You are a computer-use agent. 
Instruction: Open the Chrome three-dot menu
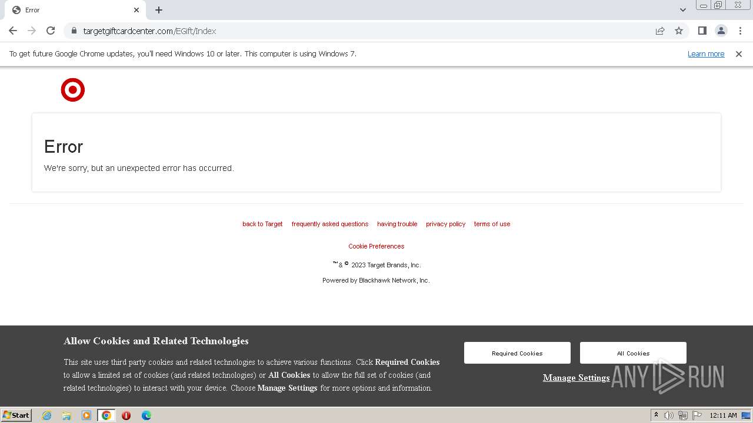(739, 31)
